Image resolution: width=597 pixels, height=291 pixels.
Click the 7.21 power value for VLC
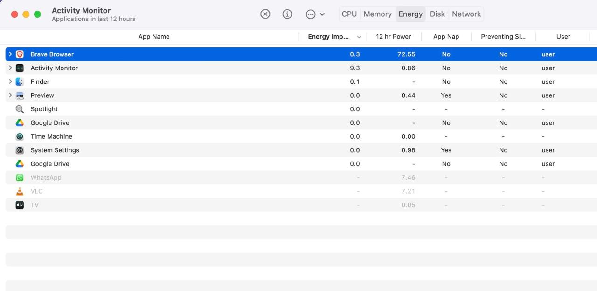(x=408, y=191)
